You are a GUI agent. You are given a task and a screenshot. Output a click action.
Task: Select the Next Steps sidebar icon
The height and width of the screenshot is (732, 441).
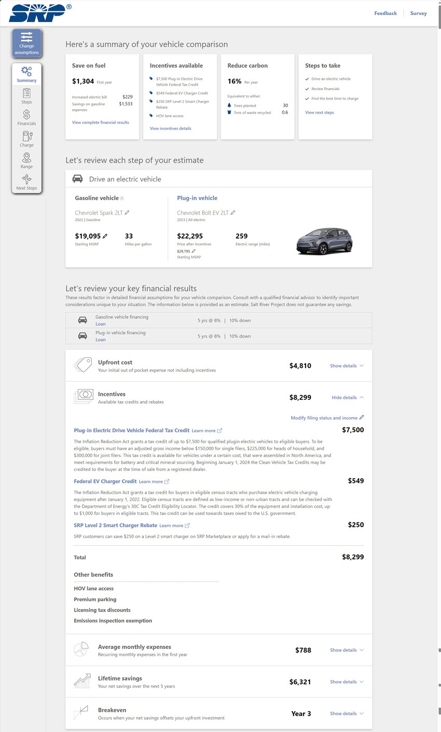26,183
